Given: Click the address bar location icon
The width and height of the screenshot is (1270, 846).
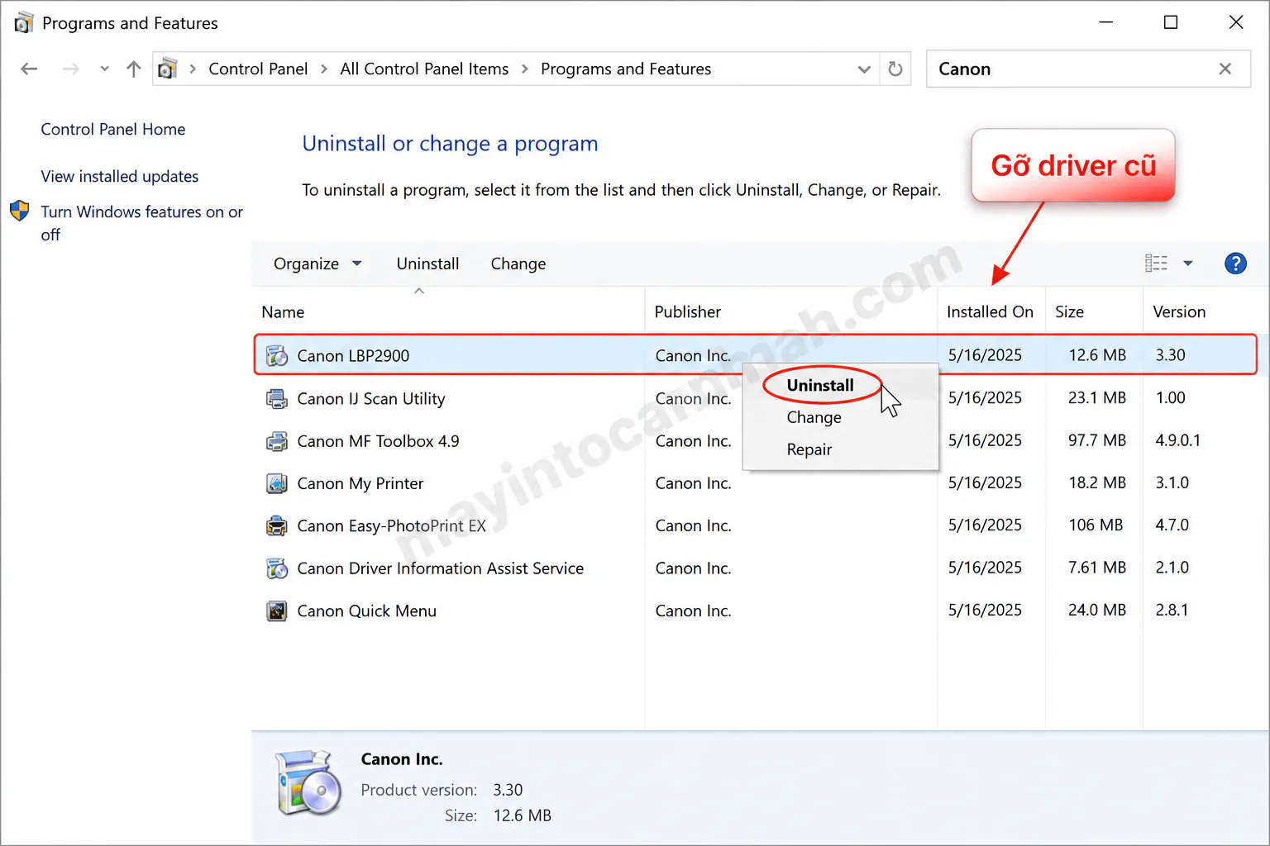Looking at the screenshot, I should click(x=167, y=69).
